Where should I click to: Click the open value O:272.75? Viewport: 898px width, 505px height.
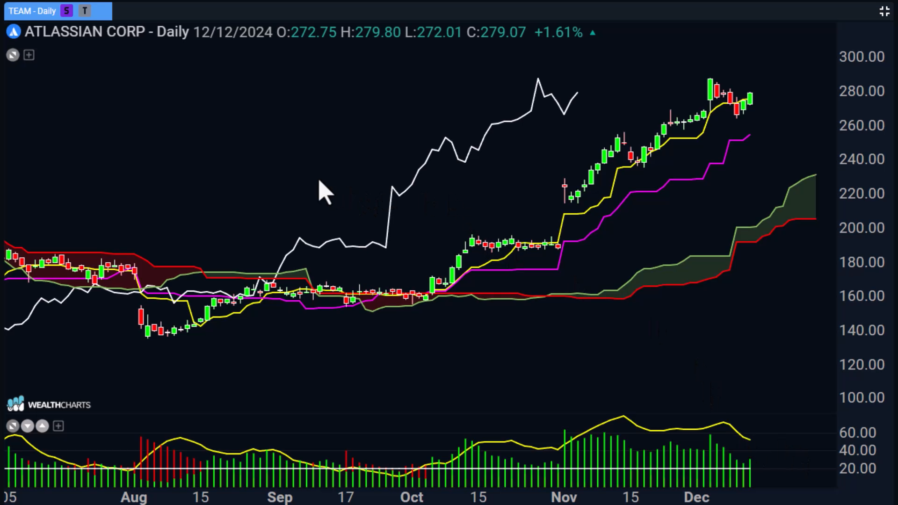306,32
